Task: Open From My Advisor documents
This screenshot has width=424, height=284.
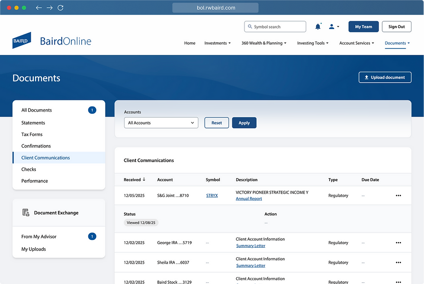Action: pos(39,236)
